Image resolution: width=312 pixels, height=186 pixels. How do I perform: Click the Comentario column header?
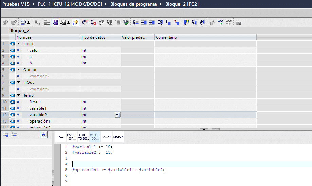coord(166,37)
